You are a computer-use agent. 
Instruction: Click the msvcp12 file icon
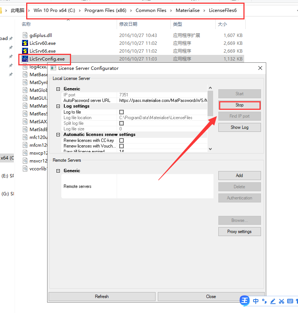[25, 153]
